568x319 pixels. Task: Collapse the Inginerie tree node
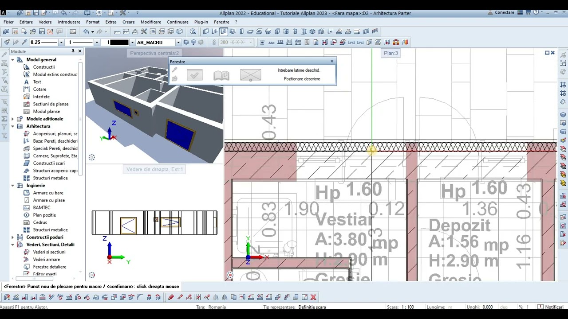click(x=12, y=185)
